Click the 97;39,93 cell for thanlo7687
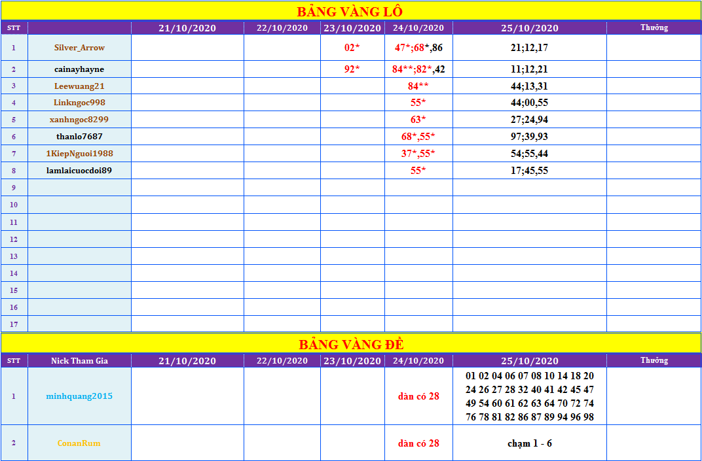This screenshot has width=702, height=461. click(529, 137)
